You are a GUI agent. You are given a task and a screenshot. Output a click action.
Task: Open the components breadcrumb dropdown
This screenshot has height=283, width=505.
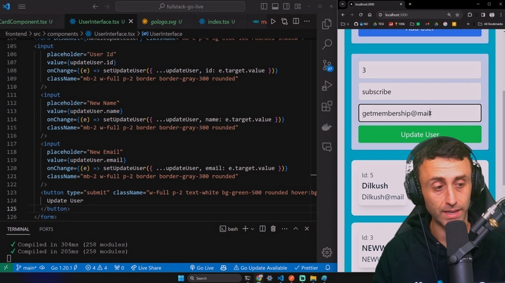click(62, 34)
